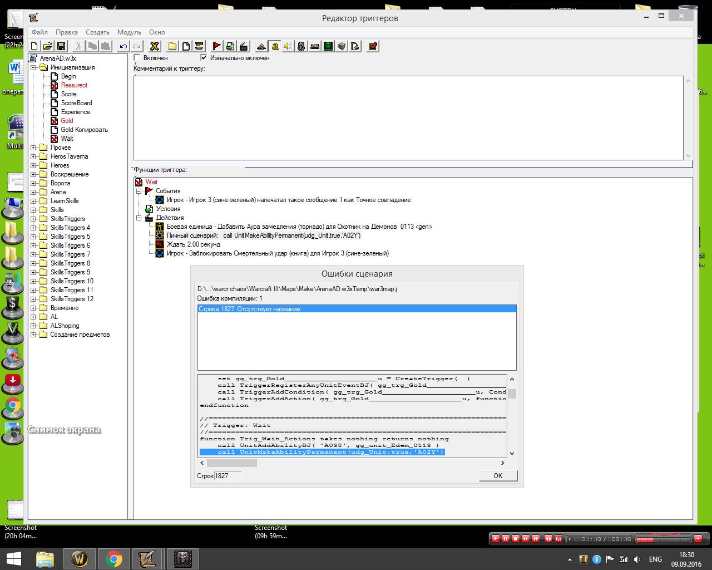Switch to the Trigger Editor 'a' icon
This screenshot has width=712, height=570.
tap(275, 46)
